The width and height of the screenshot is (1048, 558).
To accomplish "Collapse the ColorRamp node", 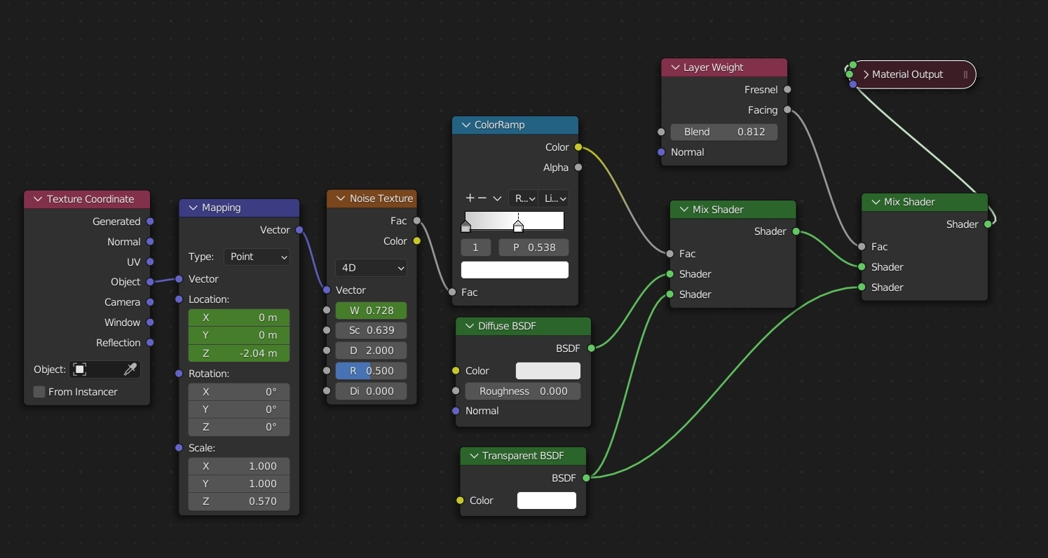I will coord(465,125).
